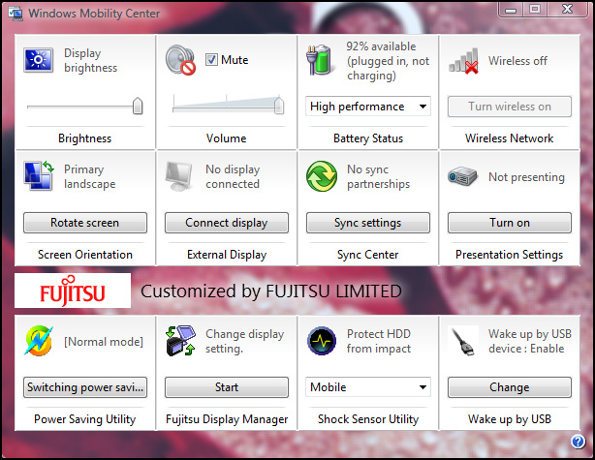Click the Switching power saving button
This screenshot has width=595, height=460.
point(85,386)
